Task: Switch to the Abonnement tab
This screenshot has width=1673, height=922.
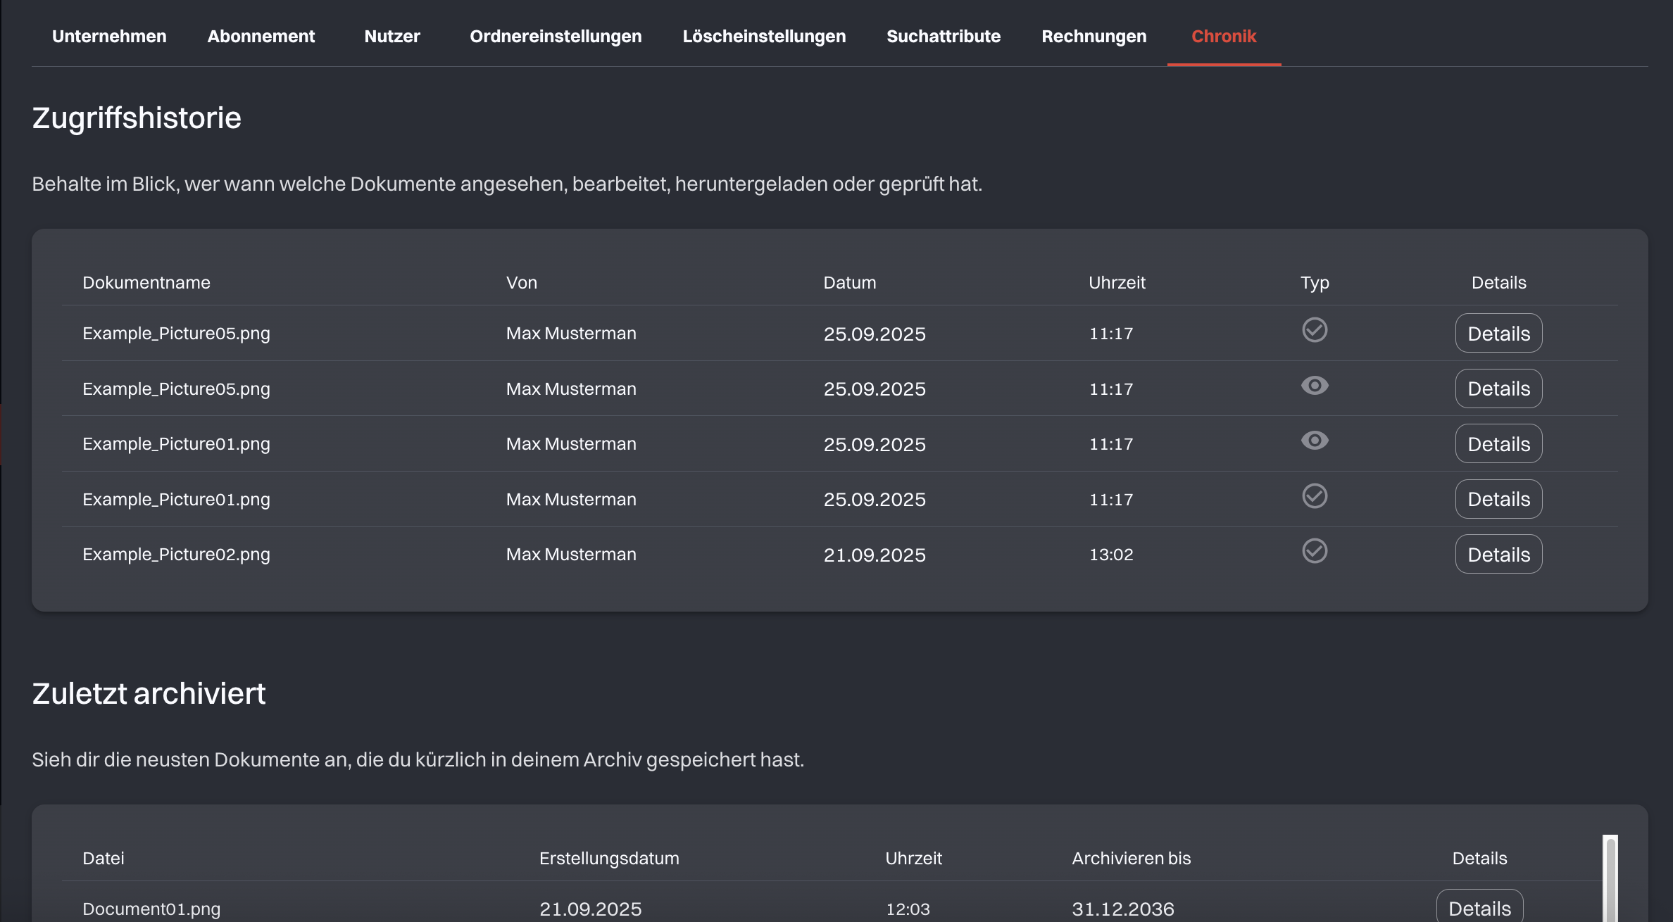Action: [x=261, y=37]
